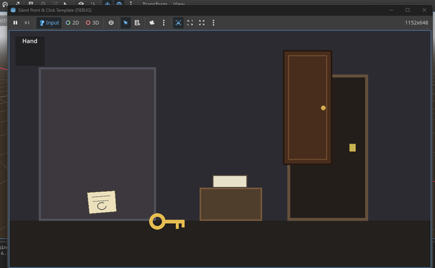Click the yellow square in doorway
435x268 pixels.
[x=352, y=147]
